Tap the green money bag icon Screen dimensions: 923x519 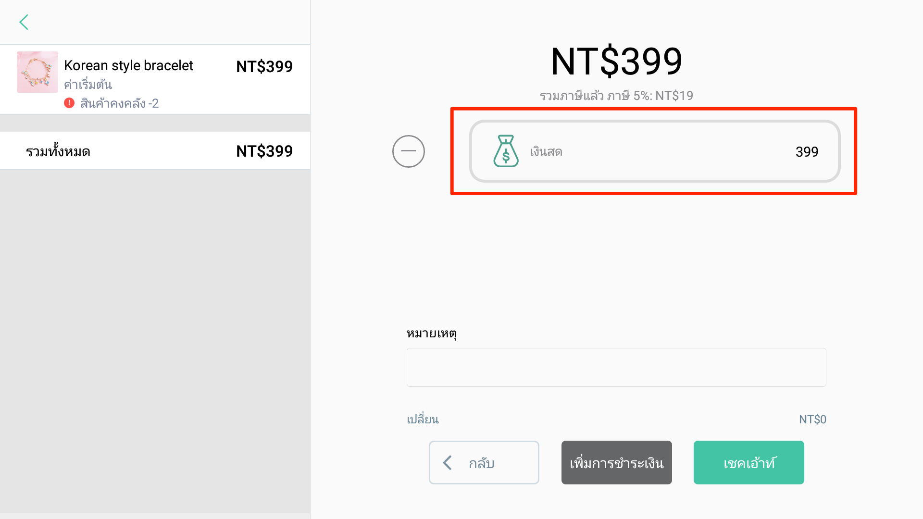coord(506,151)
